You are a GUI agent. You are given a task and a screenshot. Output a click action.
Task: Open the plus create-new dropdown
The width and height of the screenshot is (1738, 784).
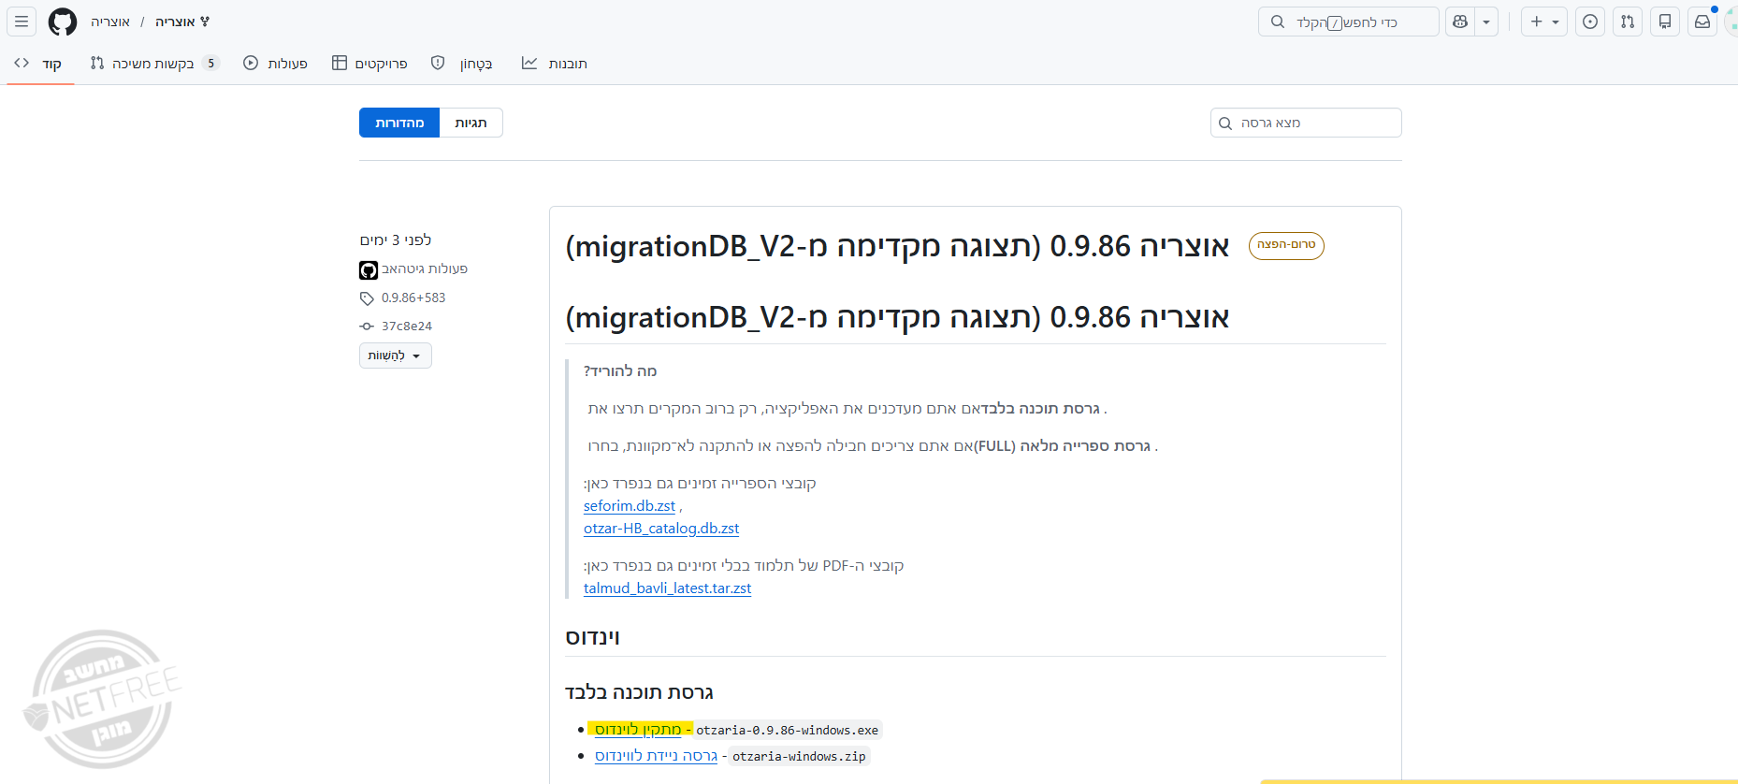1544,22
